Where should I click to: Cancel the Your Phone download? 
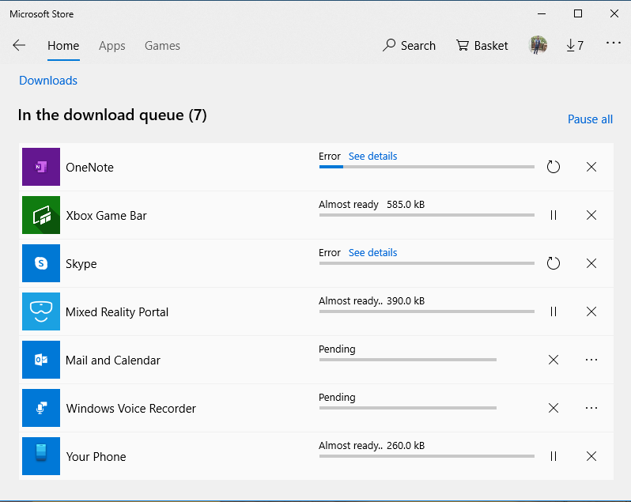[591, 456]
